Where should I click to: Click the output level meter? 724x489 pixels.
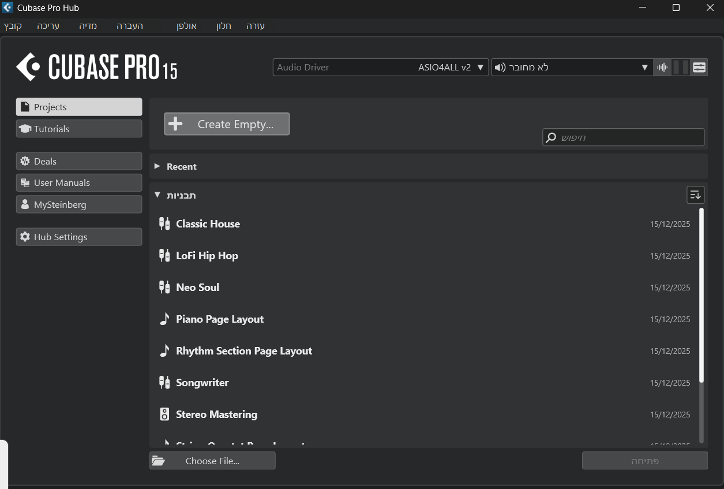click(681, 67)
